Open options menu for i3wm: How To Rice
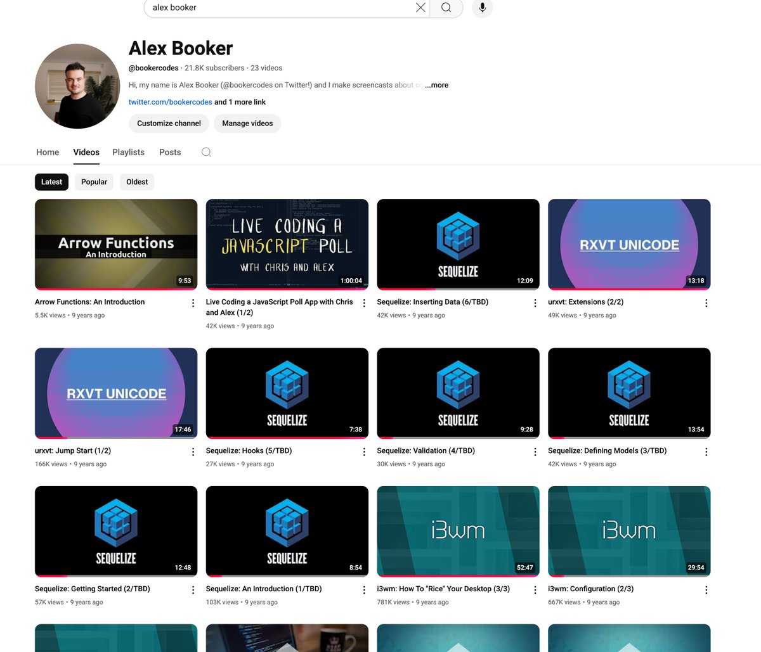 535,590
